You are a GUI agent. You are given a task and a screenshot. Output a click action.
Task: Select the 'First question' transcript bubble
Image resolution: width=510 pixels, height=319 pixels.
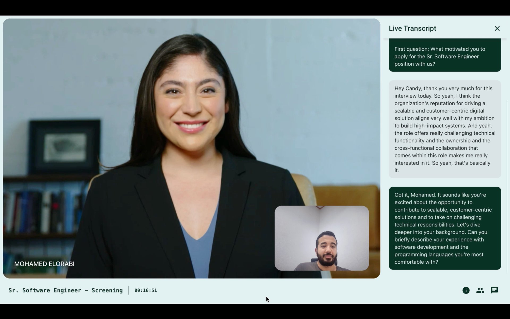[x=445, y=56]
